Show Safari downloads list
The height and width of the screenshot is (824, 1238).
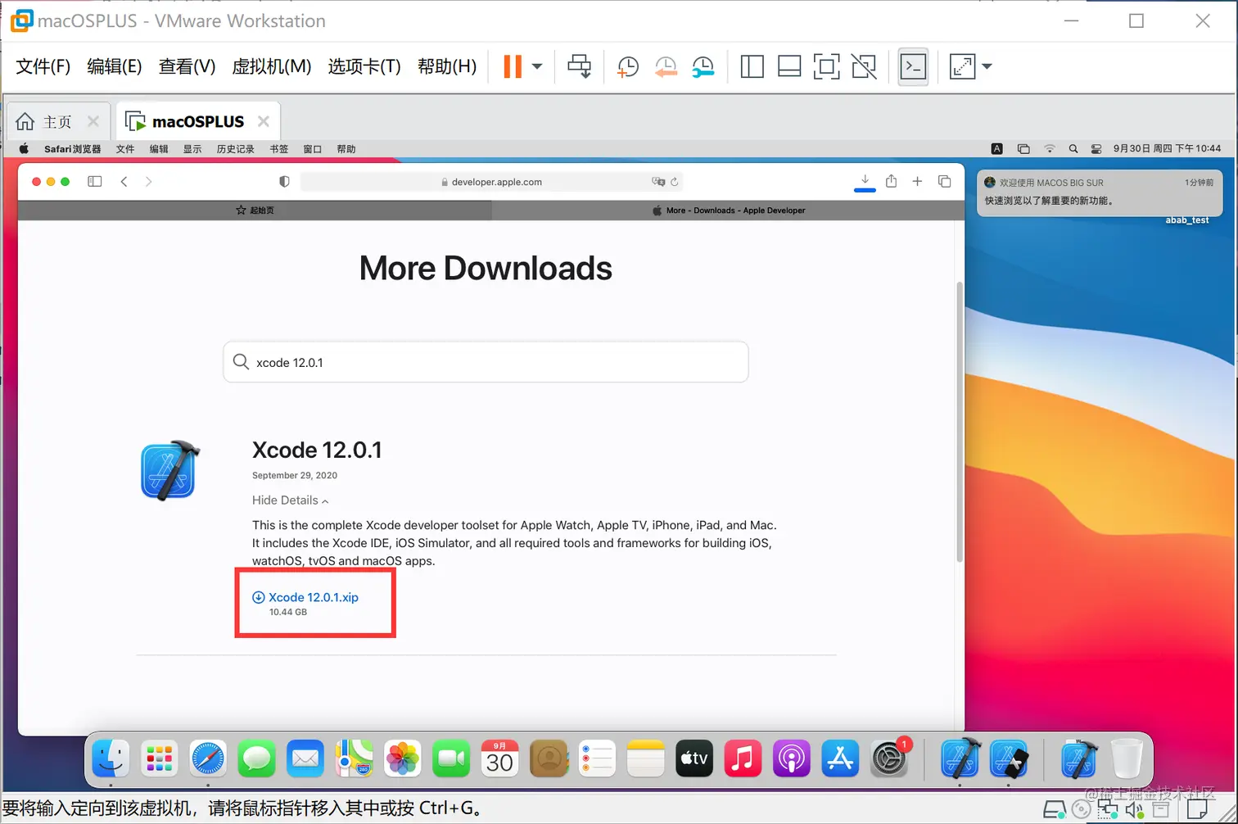tap(865, 181)
